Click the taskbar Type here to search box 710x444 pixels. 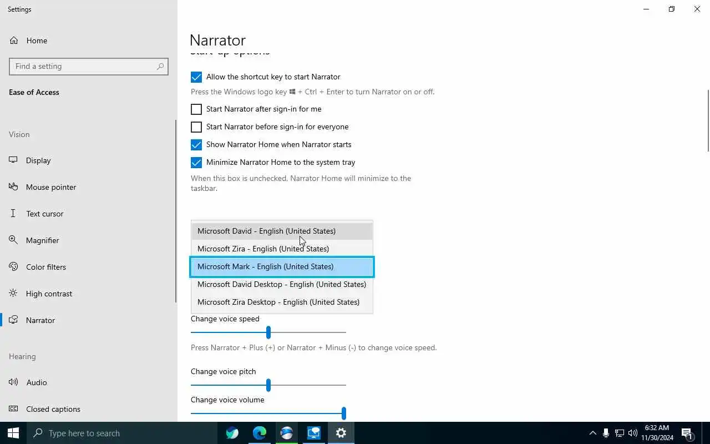coord(122,433)
